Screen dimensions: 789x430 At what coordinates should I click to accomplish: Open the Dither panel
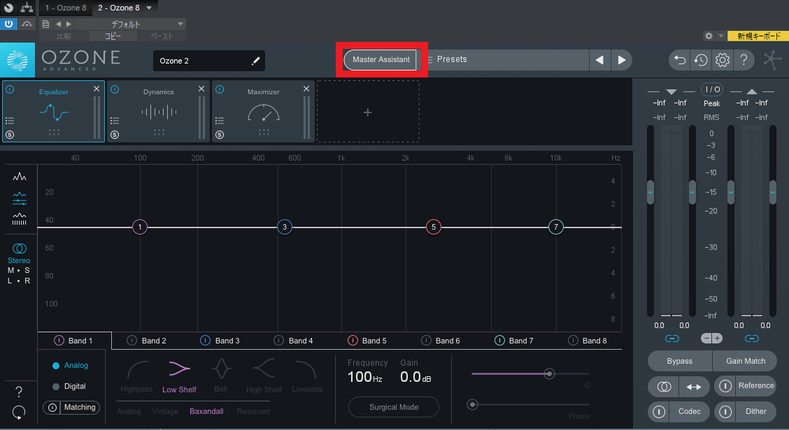(x=756, y=411)
